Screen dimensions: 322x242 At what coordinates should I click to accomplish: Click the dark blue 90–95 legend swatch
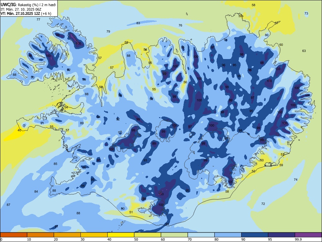coord(255,235)
